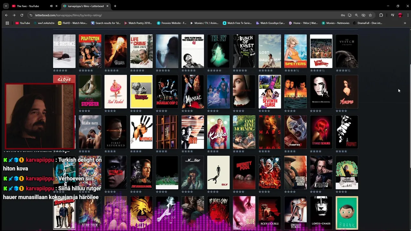Image resolution: width=411 pixels, height=231 pixels.
Task: Open the Fmovies Website bookmark
Action: pos(171,23)
